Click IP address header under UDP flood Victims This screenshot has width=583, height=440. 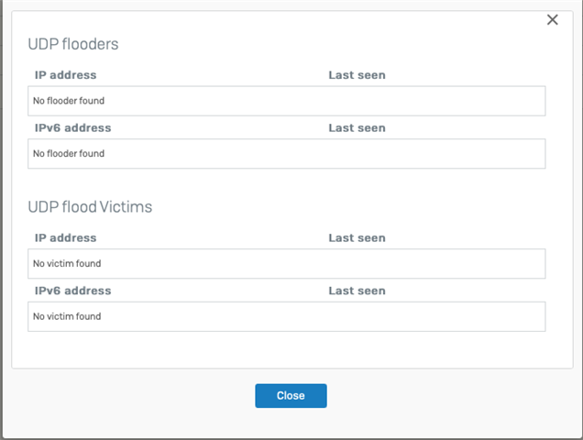[x=65, y=238]
